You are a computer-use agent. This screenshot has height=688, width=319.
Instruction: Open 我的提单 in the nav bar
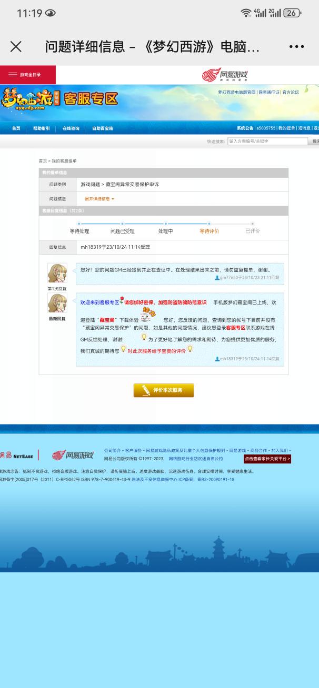click(286, 128)
